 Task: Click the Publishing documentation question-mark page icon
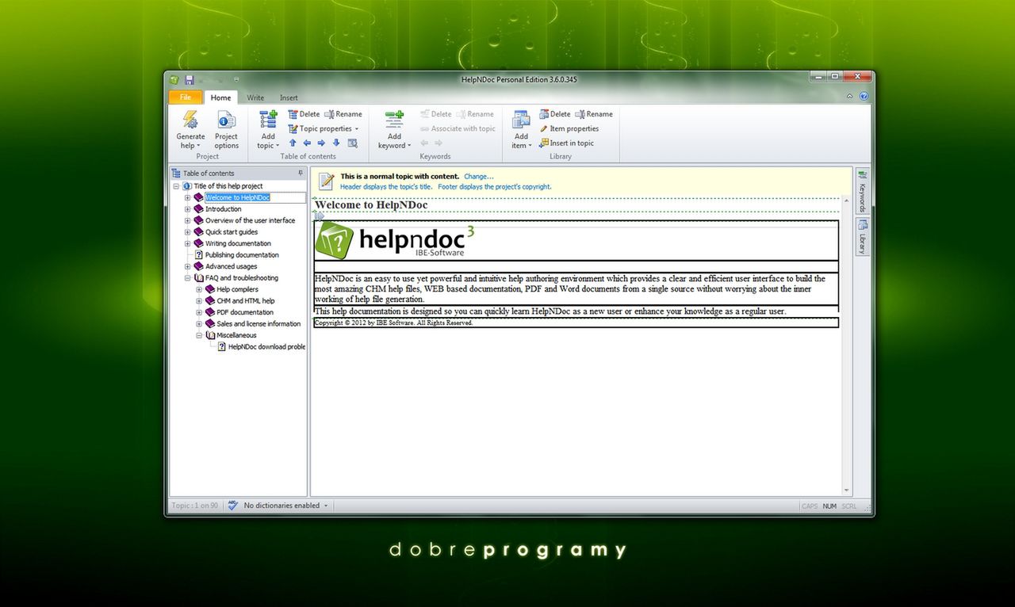[198, 255]
